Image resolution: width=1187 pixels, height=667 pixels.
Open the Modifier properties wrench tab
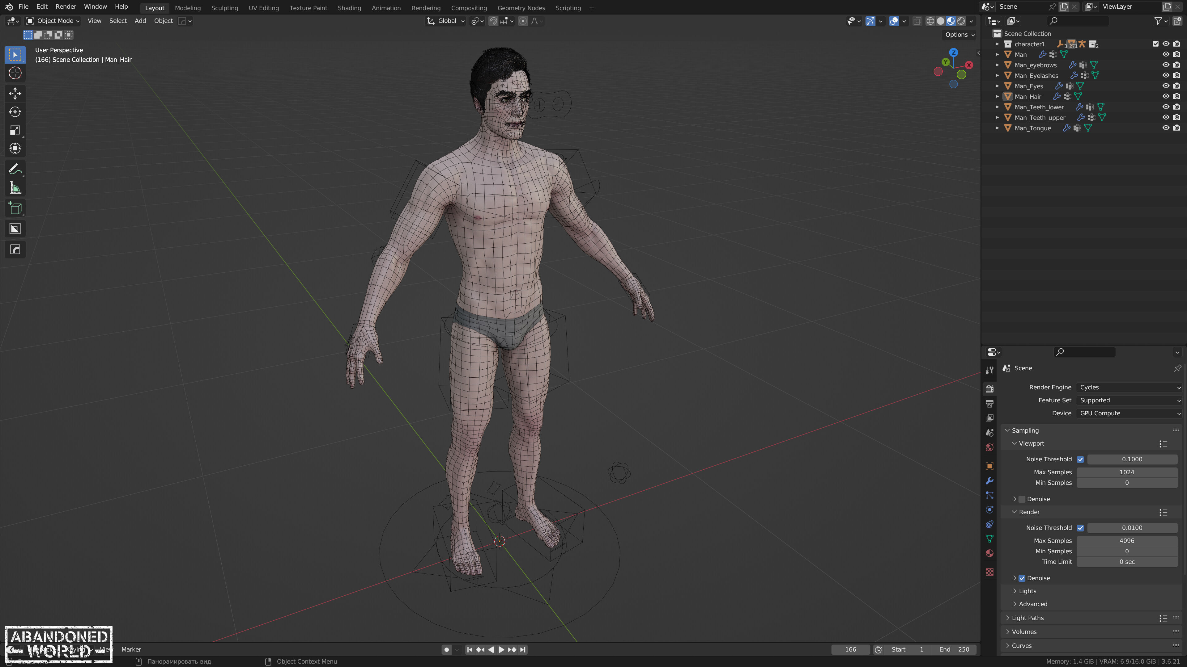tap(989, 480)
